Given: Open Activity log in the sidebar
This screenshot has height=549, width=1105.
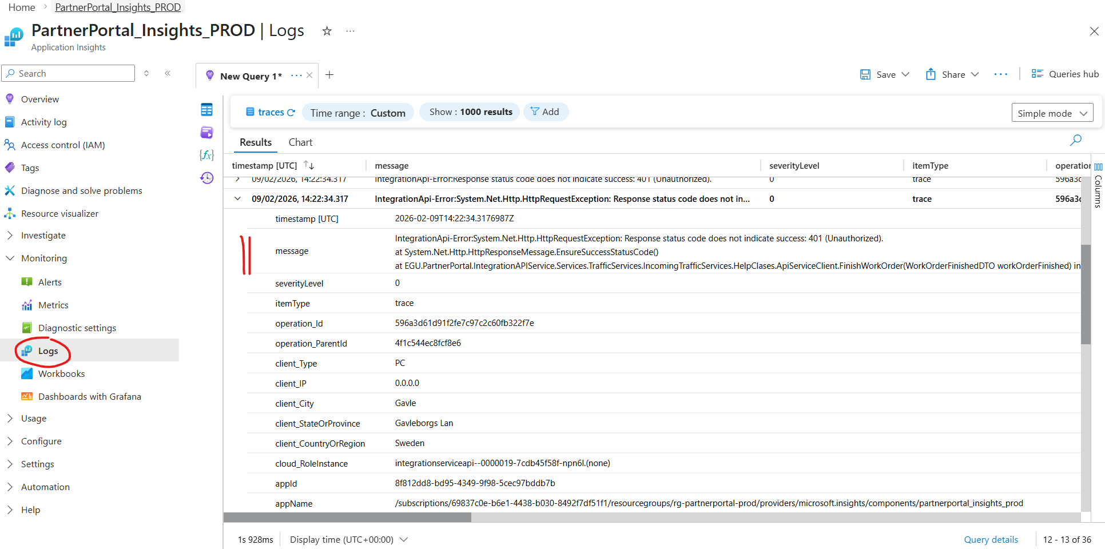Looking at the screenshot, I should (43, 122).
